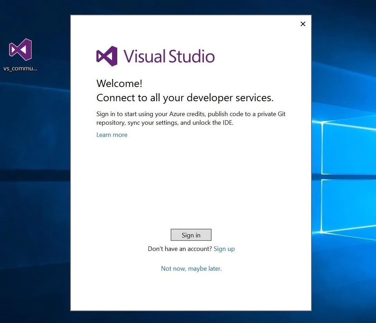
Task: Select the vs_commu... desktop icon label
Action: tap(20, 69)
